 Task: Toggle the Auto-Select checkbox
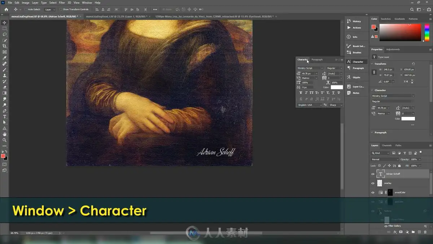coord(26,9)
